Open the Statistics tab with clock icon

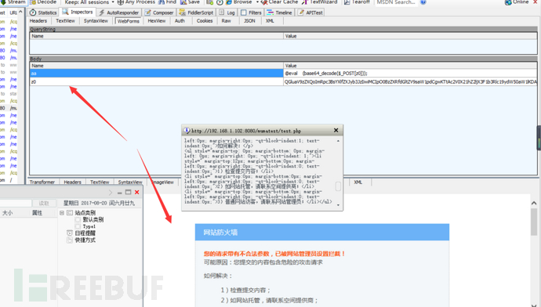click(43, 13)
